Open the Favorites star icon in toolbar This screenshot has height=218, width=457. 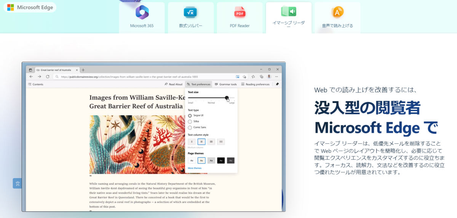click(253, 76)
